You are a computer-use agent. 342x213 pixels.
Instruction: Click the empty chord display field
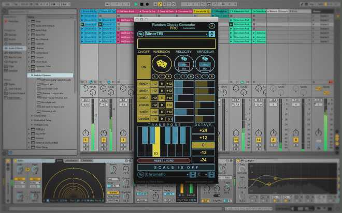tap(177, 44)
